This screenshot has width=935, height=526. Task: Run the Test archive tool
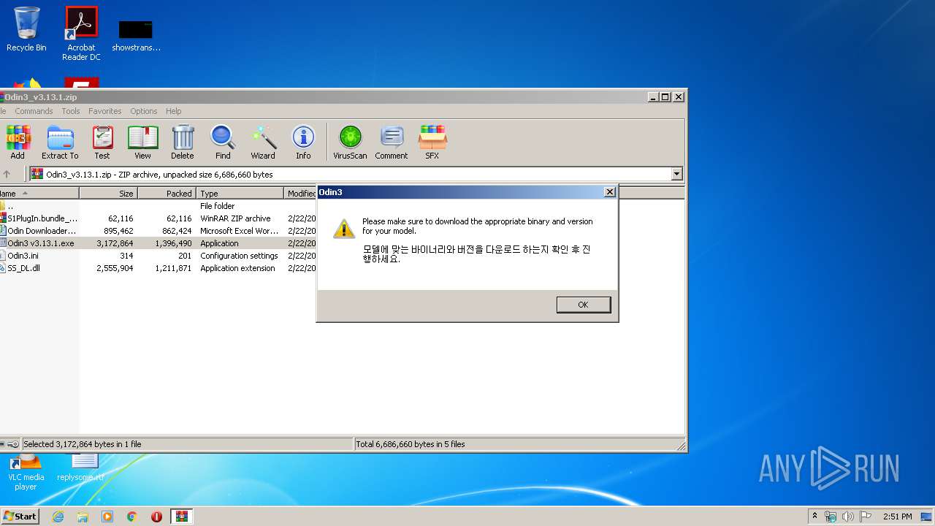(102, 142)
